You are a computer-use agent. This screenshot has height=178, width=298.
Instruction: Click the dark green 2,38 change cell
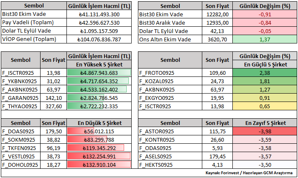265,73
